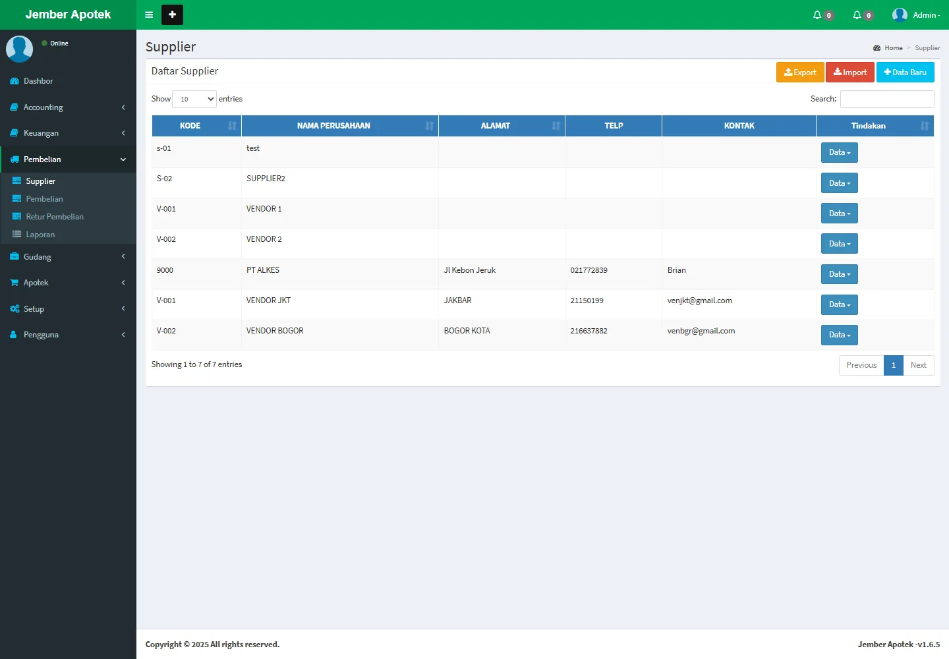949x659 pixels.
Task: Open the show entries count dropdown
Action: [194, 99]
